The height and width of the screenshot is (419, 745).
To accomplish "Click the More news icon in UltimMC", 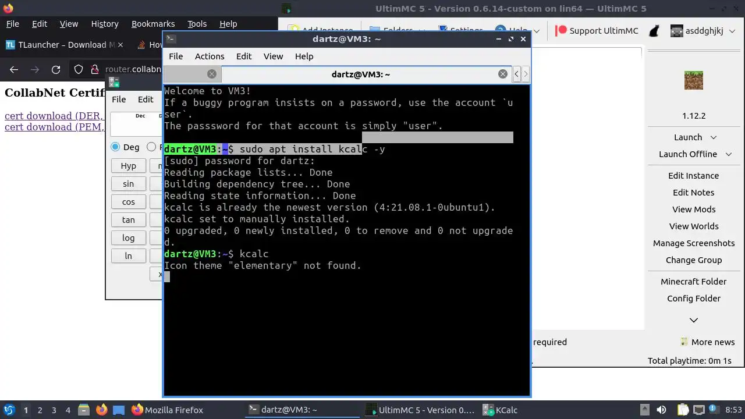I will 684,342.
